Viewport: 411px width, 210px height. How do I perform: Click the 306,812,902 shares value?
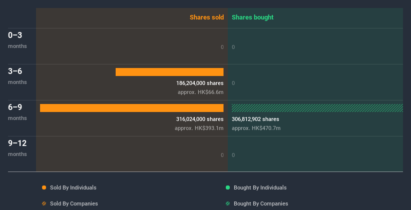pos(255,119)
